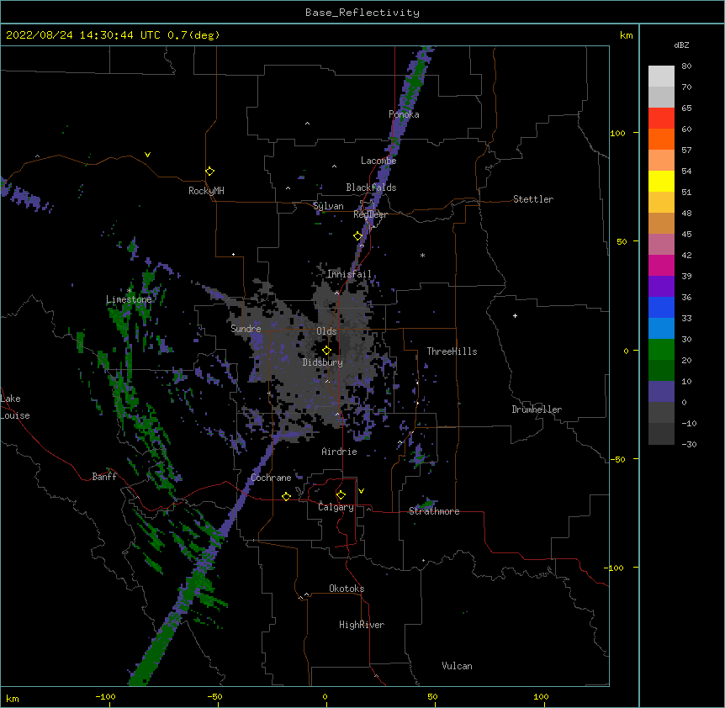Click the yellow V marker northwest of RockyMH
This screenshot has width=725, height=708.
pyautogui.click(x=147, y=155)
